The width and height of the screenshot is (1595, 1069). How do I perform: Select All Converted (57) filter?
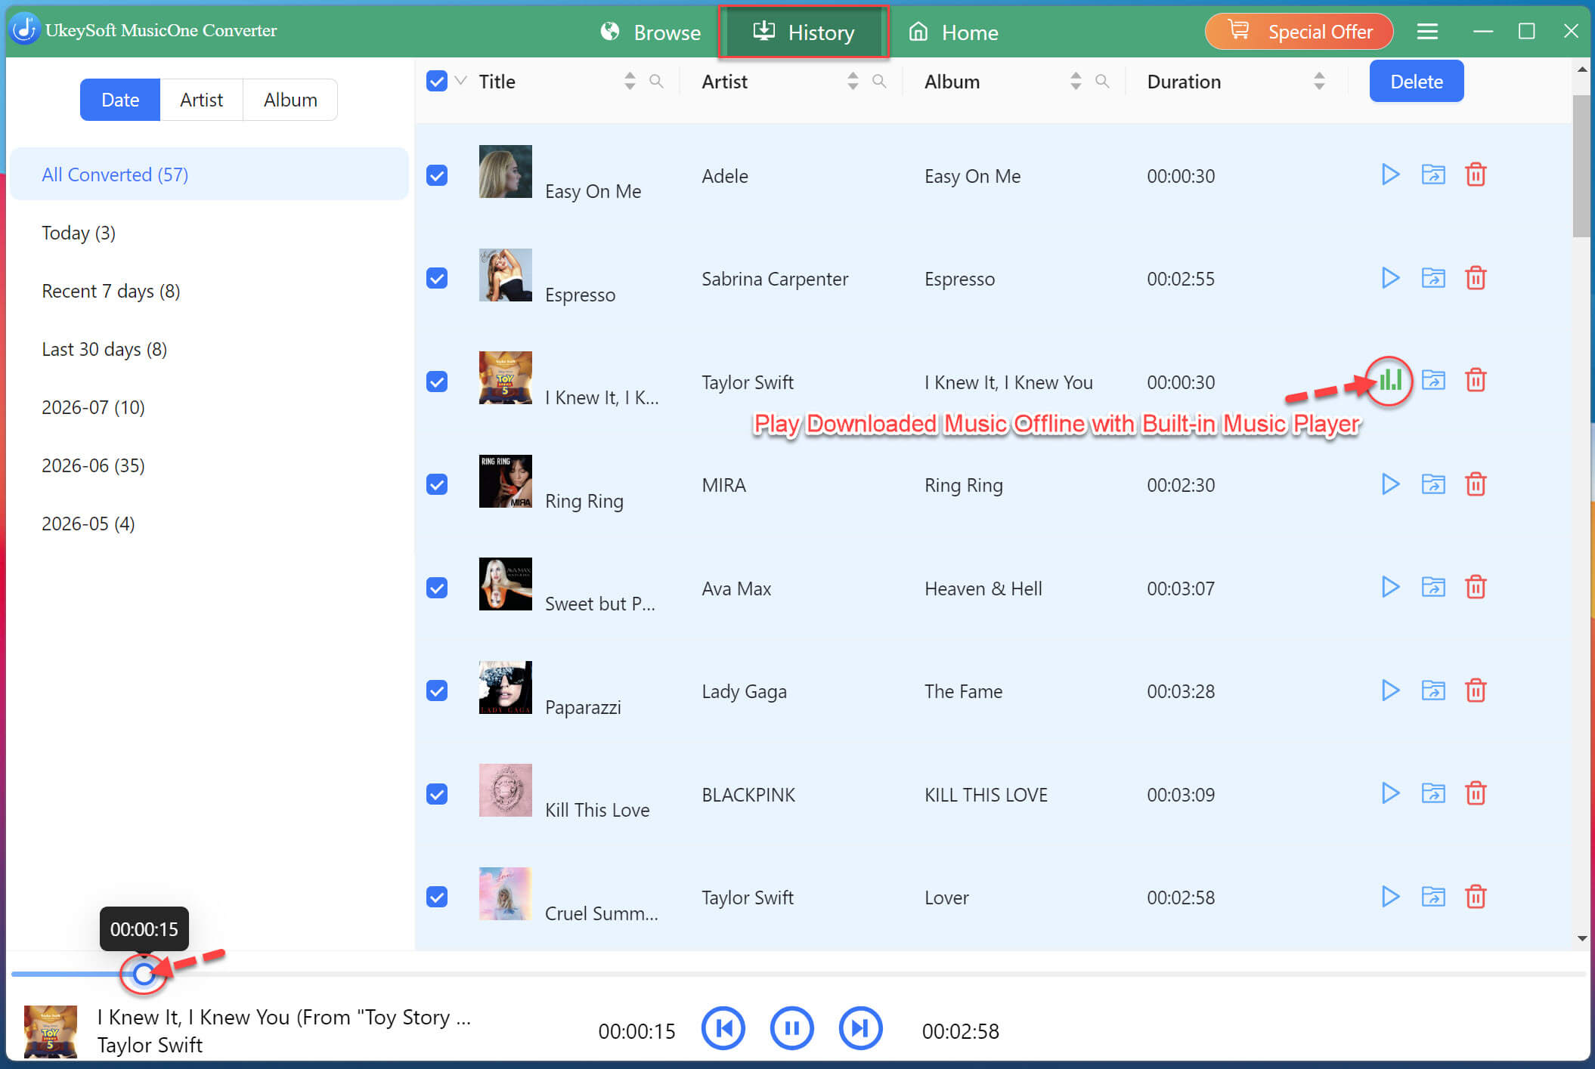pos(209,175)
